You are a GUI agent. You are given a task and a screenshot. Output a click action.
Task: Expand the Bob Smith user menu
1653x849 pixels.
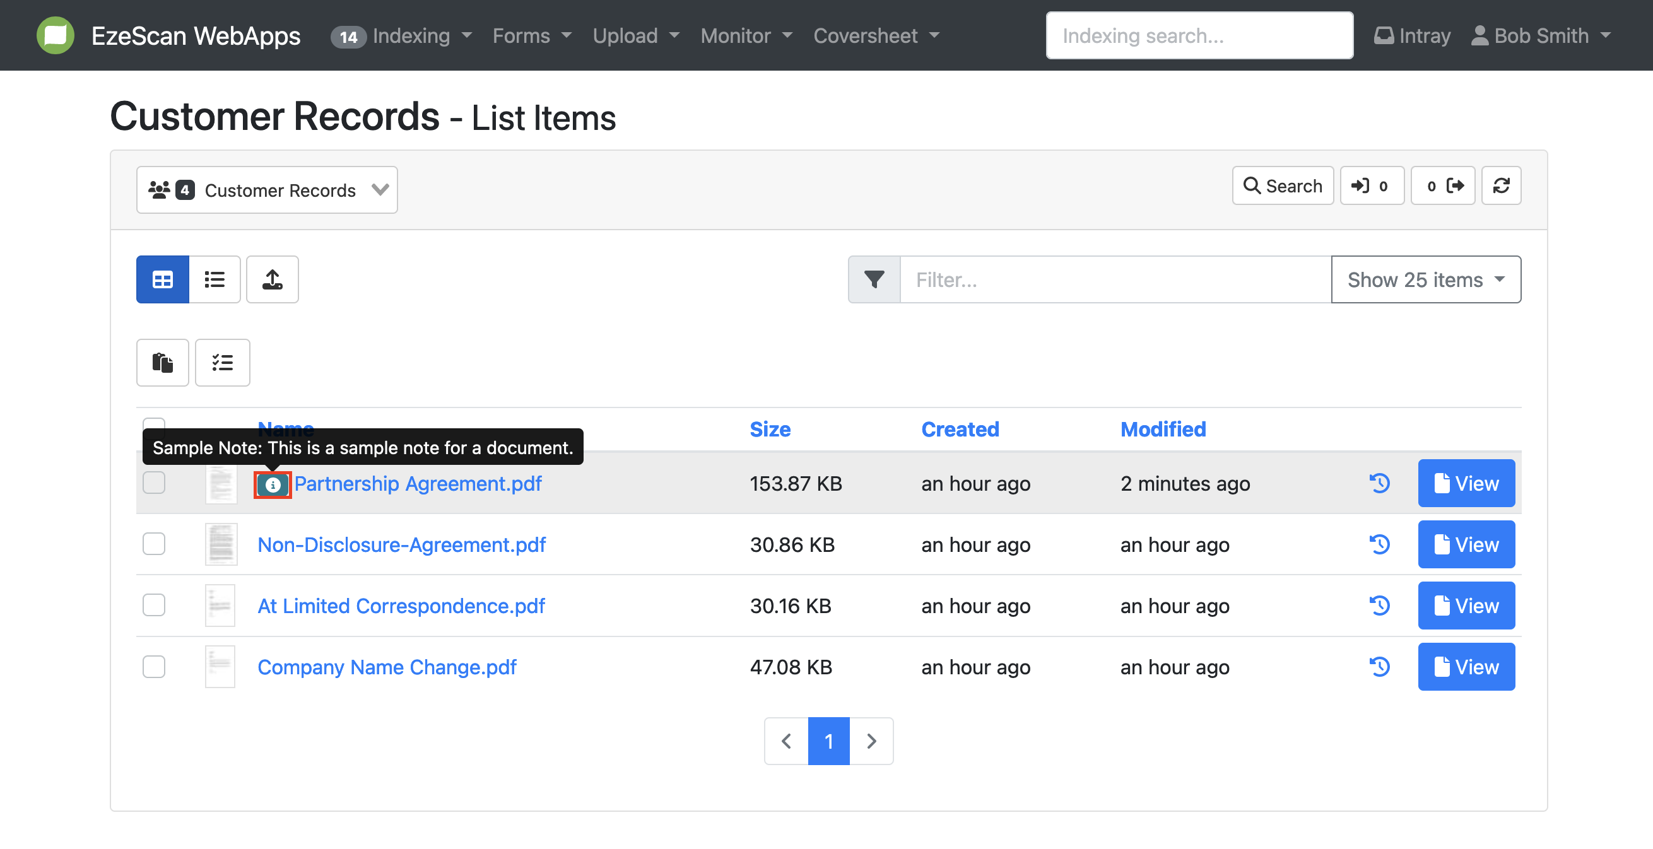(1541, 36)
